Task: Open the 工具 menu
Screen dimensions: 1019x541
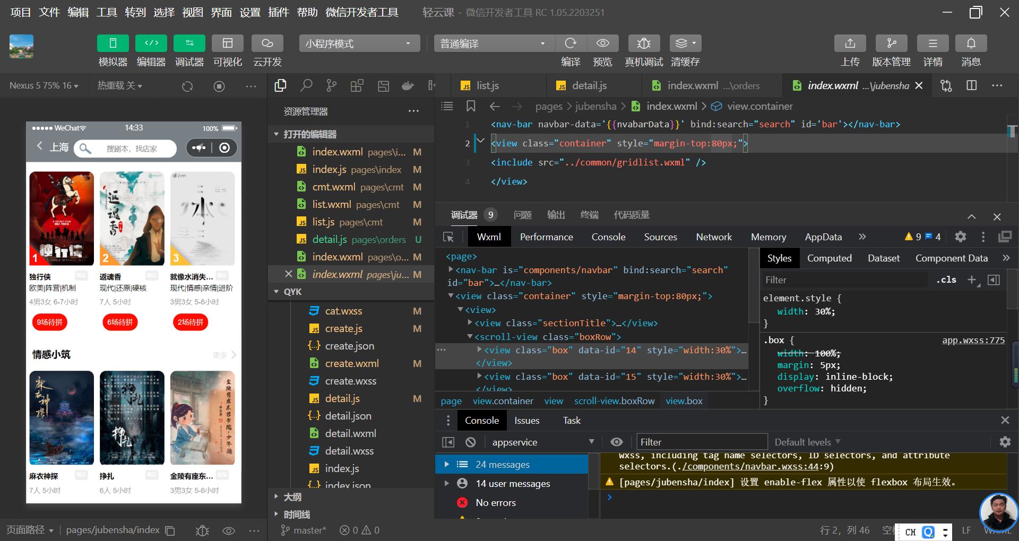Action: (x=106, y=12)
